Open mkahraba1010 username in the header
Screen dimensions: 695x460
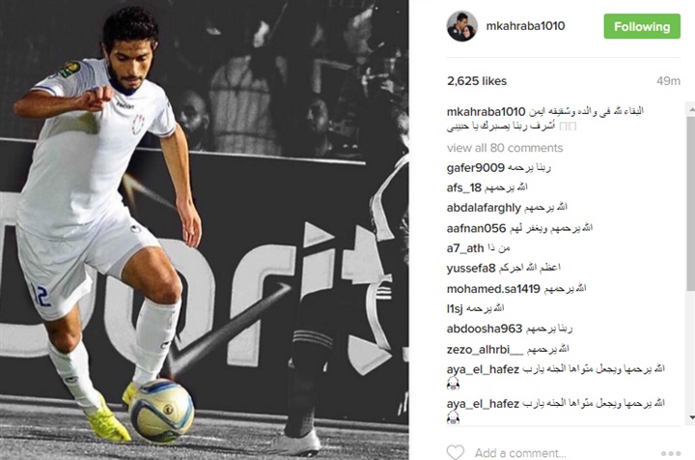pos(525,26)
